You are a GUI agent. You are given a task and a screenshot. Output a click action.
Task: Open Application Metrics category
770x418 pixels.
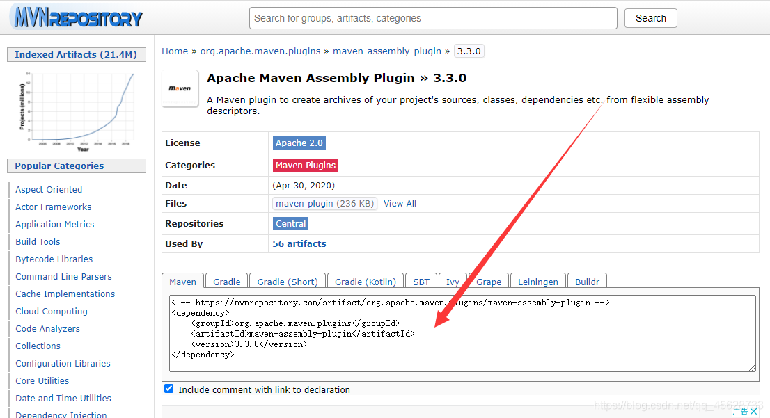point(54,224)
